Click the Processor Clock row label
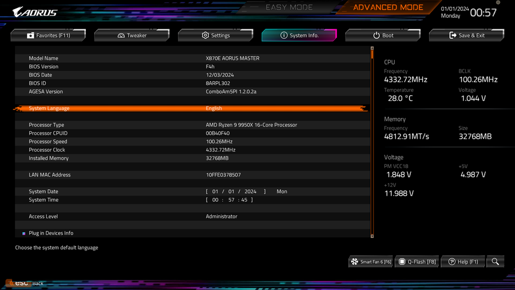 tap(47, 150)
